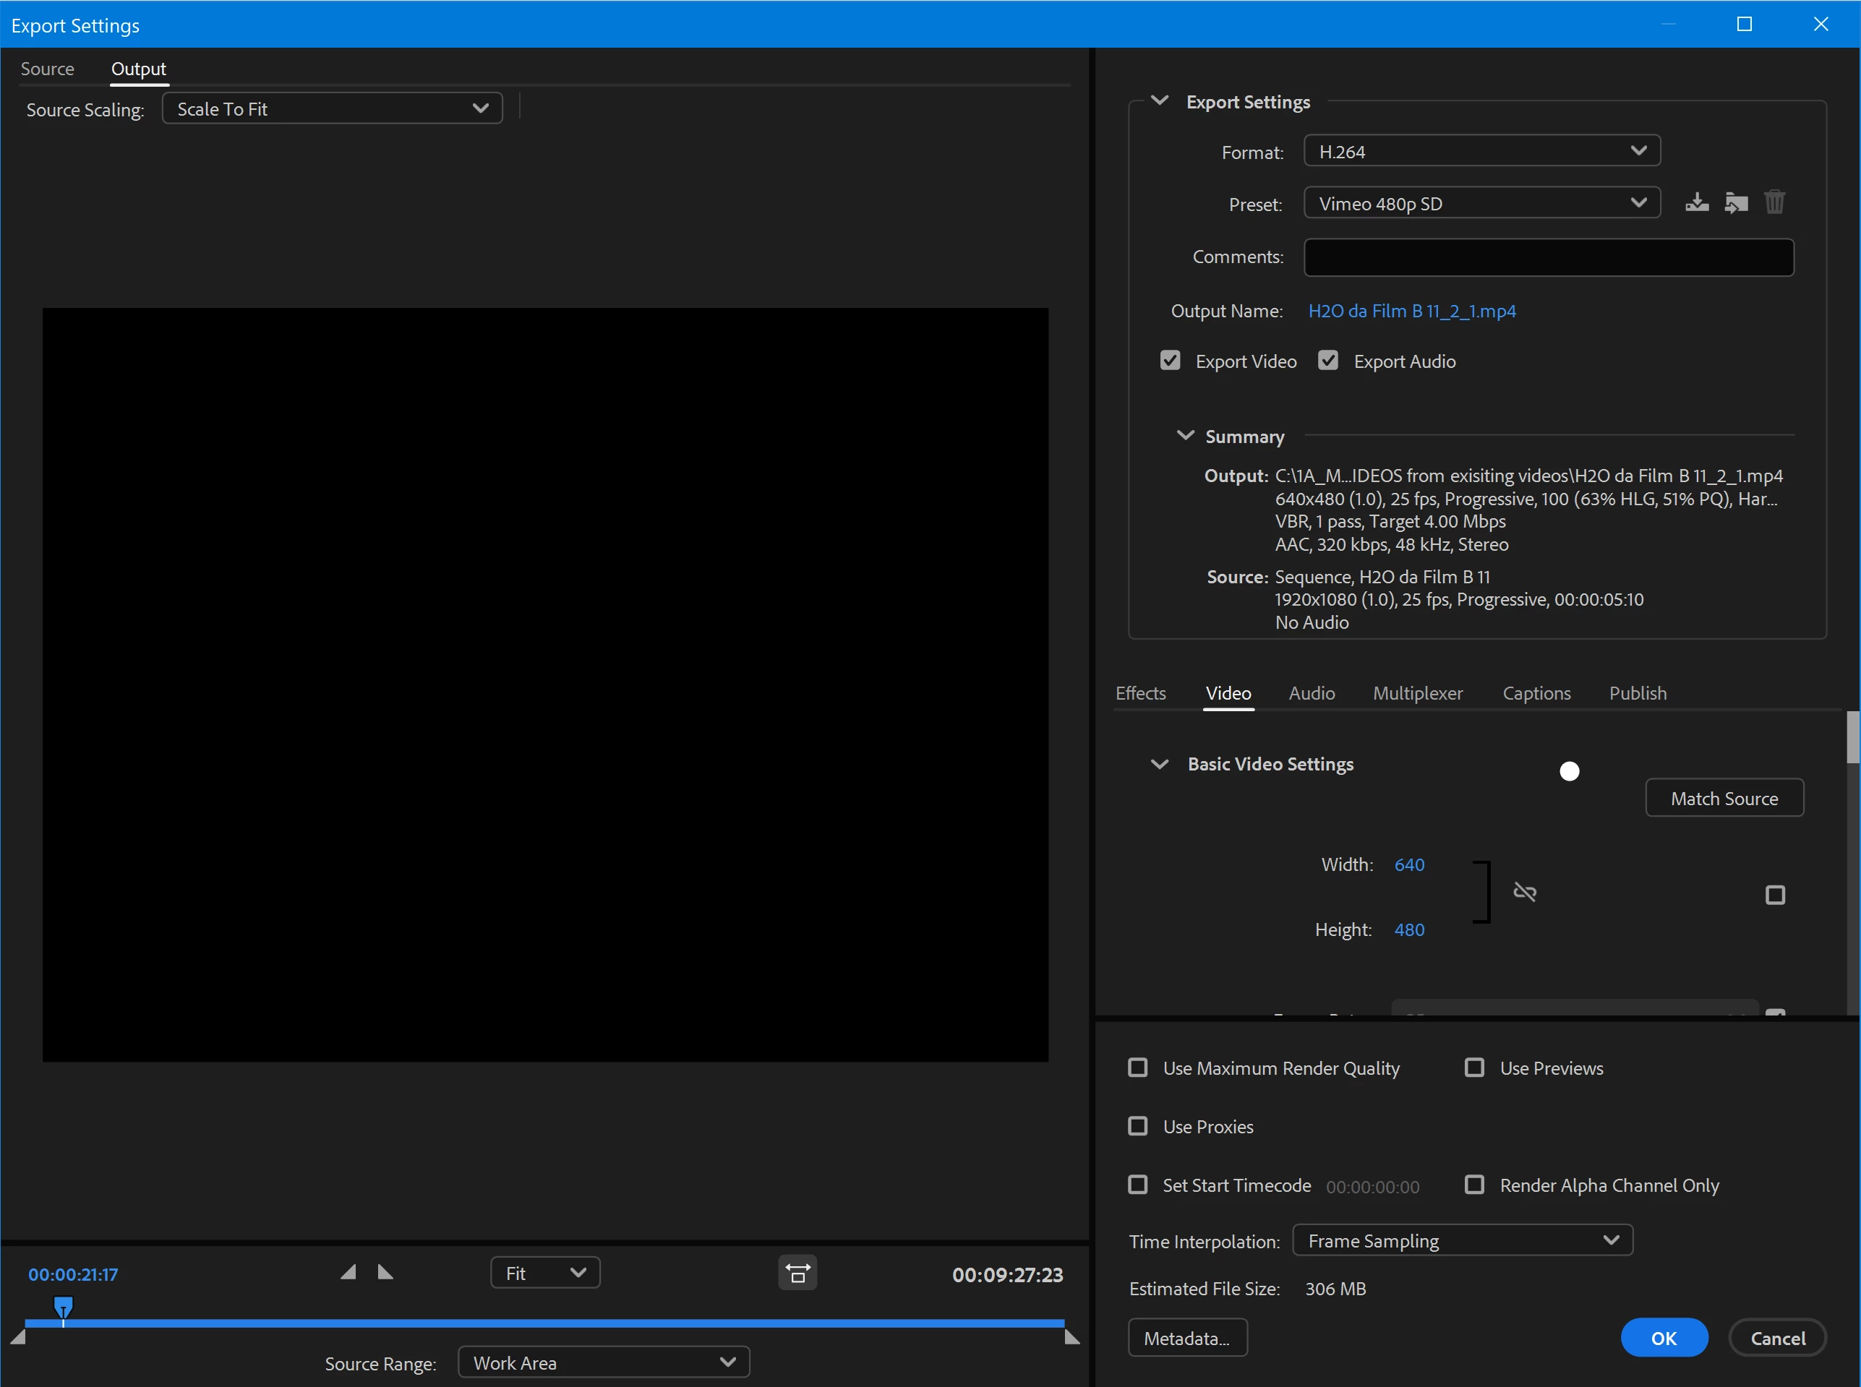
Task: Click the Set In Point marker icon
Action: pos(348,1273)
